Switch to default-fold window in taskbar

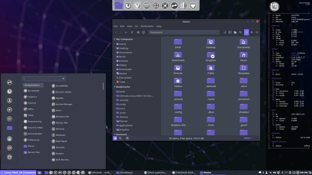184,172
